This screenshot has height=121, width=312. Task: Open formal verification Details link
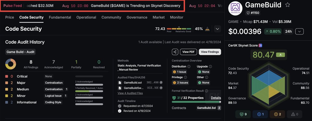216,98
